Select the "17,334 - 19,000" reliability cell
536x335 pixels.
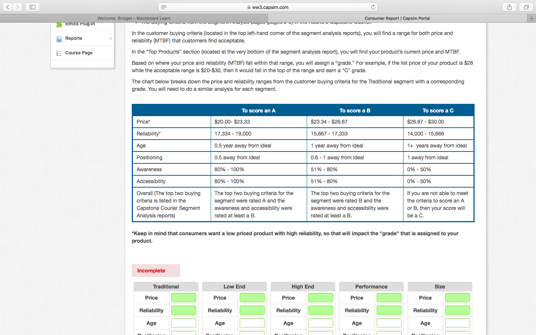click(259, 134)
